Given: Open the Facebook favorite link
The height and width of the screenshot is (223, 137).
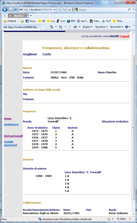Looking at the screenshot, I should pos(31,21).
